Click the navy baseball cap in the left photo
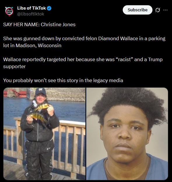Image resolution: width=172 pixels, height=182 pixels. point(41,91)
